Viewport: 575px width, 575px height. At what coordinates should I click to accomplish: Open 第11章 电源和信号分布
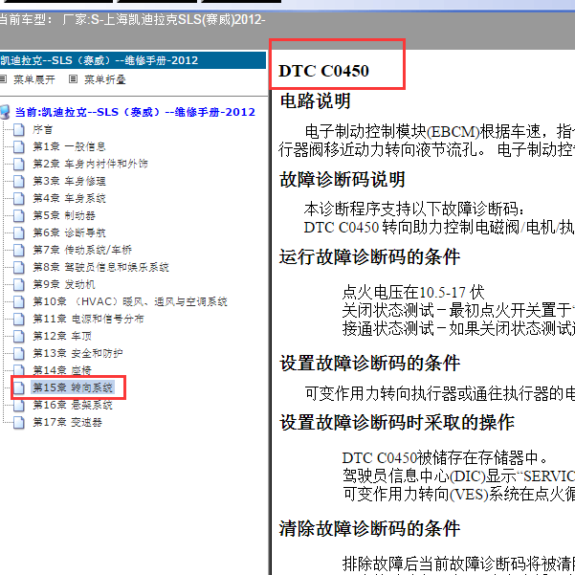tap(88, 319)
